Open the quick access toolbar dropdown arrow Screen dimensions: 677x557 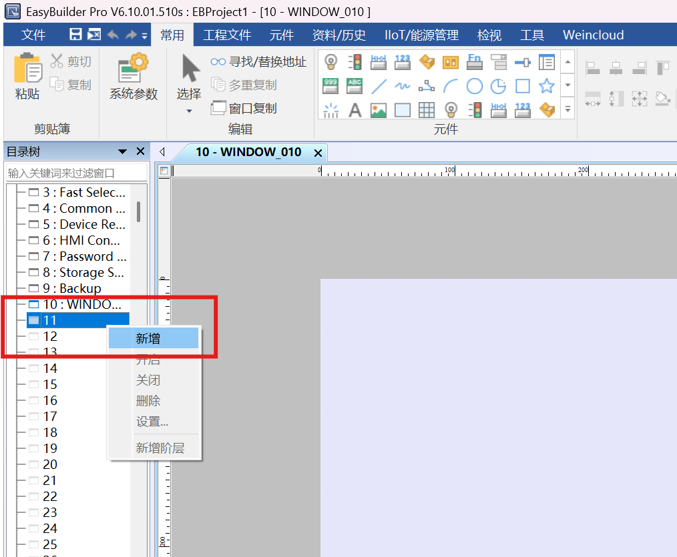click(144, 35)
